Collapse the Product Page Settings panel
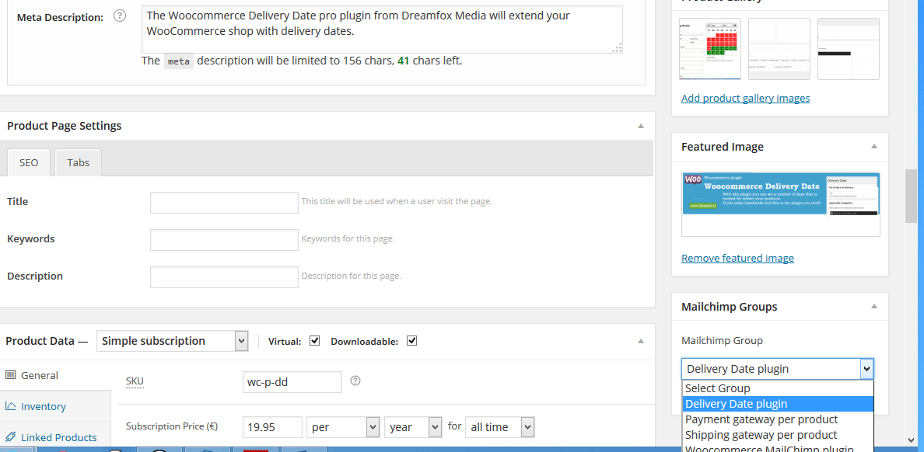Image resolution: width=924 pixels, height=452 pixels. pos(641,126)
